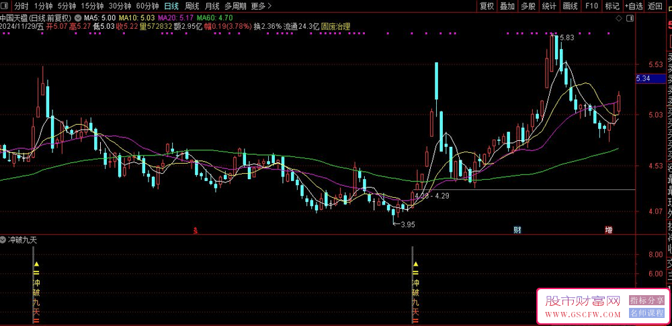The height and width of the screenshot is (326, 672).
Task: Click the 财 financial marker on timeline
Action: tap(517, 230)
